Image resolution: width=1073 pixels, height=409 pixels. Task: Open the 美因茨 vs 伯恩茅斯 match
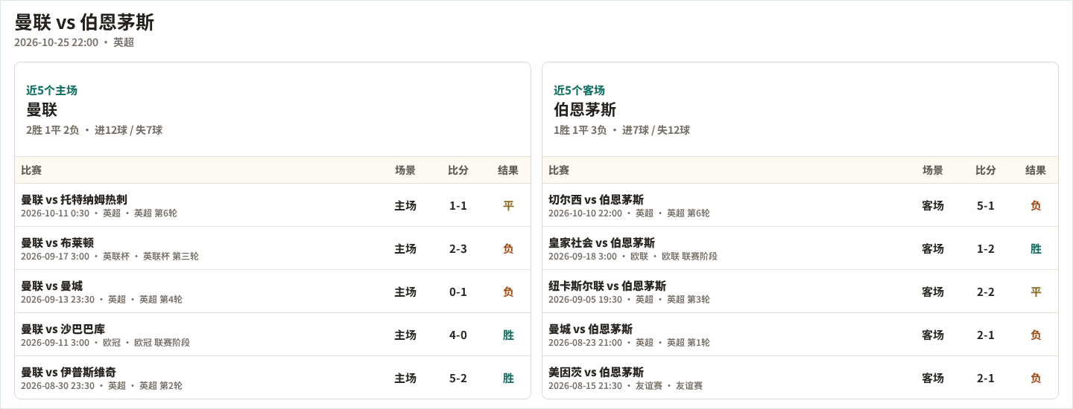[x=596, y=372]
